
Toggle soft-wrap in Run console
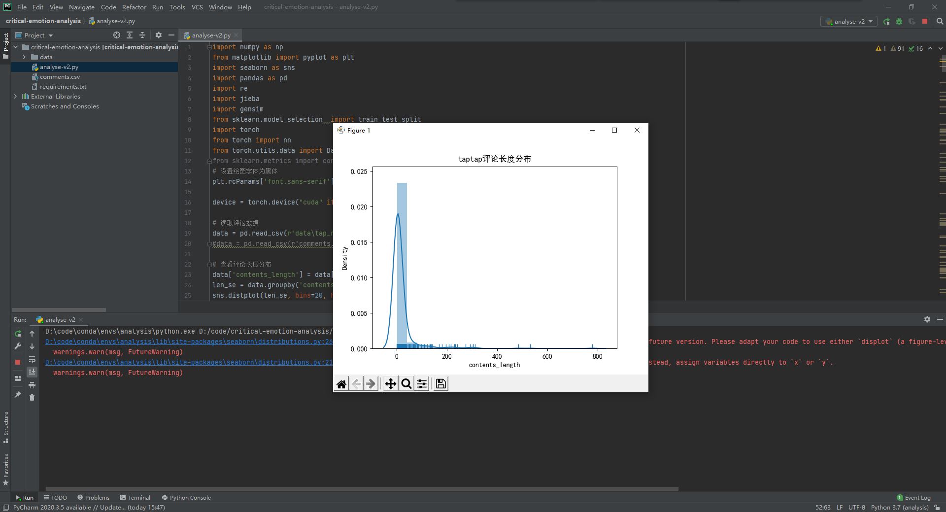tap(32, 359)
